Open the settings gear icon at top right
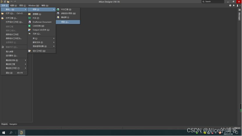 230,6
